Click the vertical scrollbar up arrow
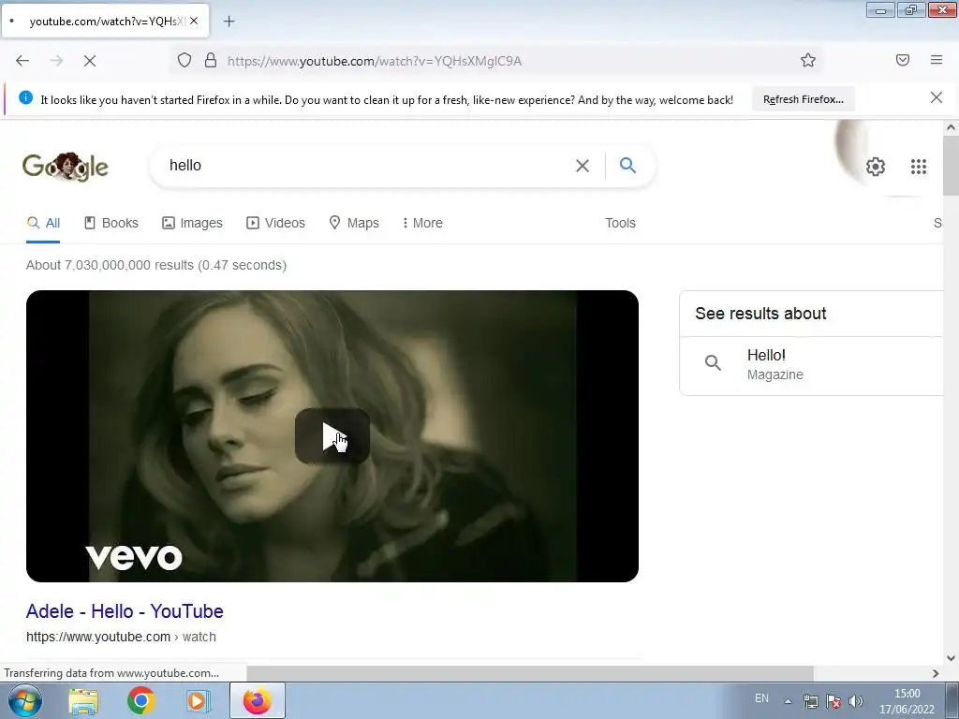The width and height of the screenshot is (959, 719). [951, 127]
